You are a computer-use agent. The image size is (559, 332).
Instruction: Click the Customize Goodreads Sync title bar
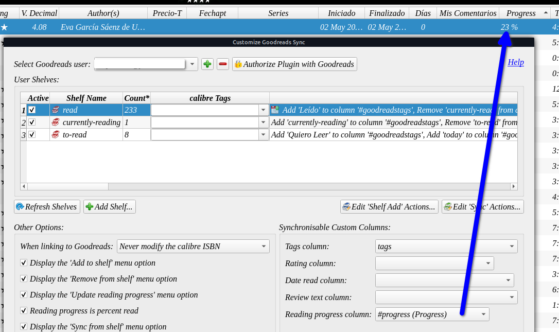269,42
